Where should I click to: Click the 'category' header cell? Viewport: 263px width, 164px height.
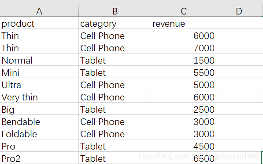coord(115,23)
